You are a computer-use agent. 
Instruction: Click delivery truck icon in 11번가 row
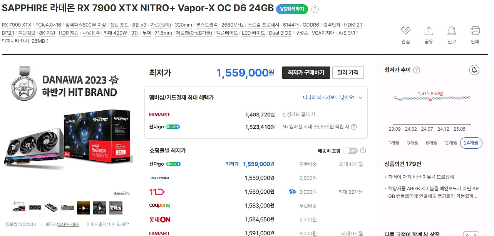click(x=293, y=191)
